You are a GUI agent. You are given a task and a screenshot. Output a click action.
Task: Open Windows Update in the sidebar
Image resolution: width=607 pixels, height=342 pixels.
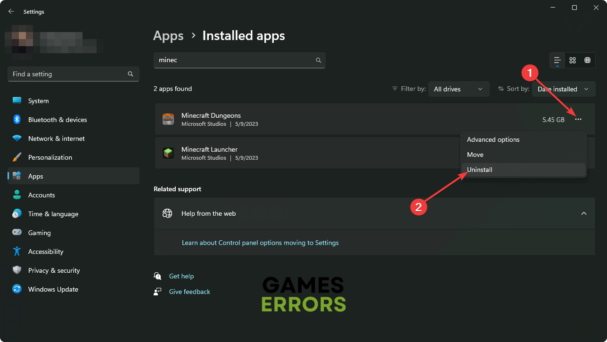[53, 289]
